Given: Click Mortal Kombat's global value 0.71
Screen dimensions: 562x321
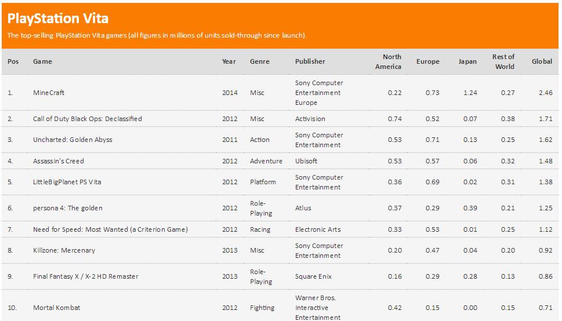Looking at the screenshot, I should point(546,308).
